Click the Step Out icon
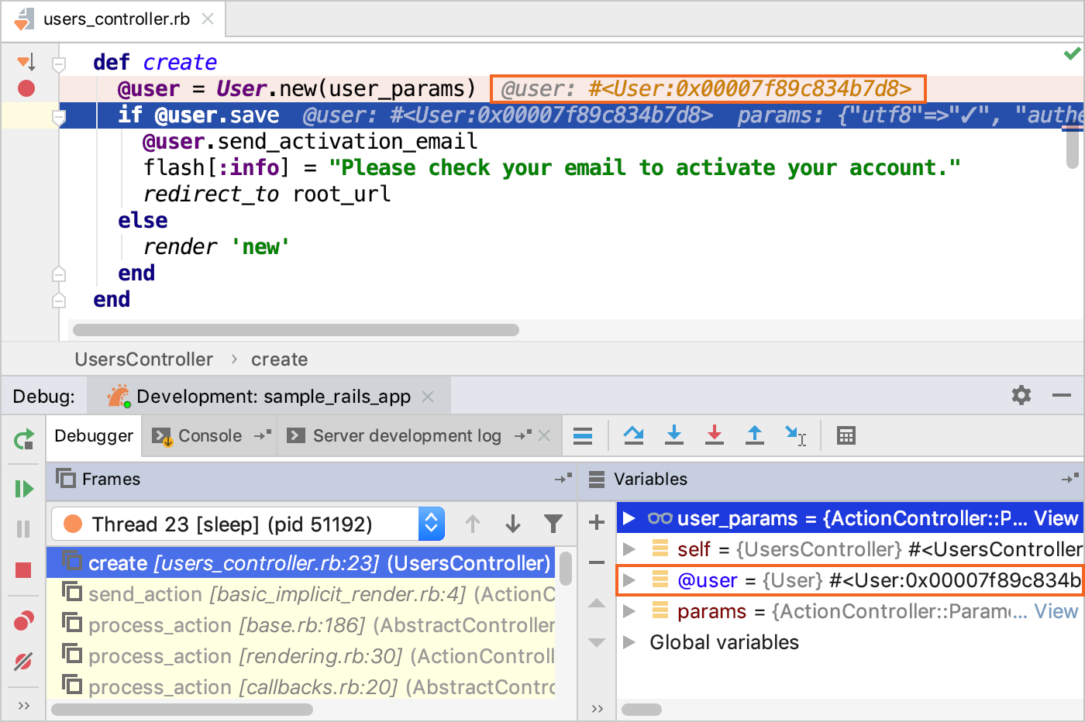The width and height of the screenshot is (1085, 722). (x=755, y=435)
